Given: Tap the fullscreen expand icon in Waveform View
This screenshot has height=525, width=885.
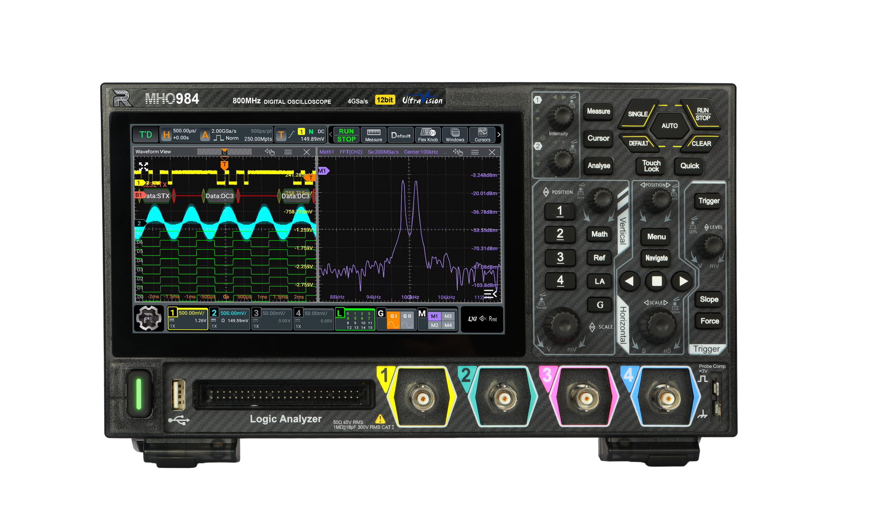Looking at the screenshot, I should [x=143, y=167].
